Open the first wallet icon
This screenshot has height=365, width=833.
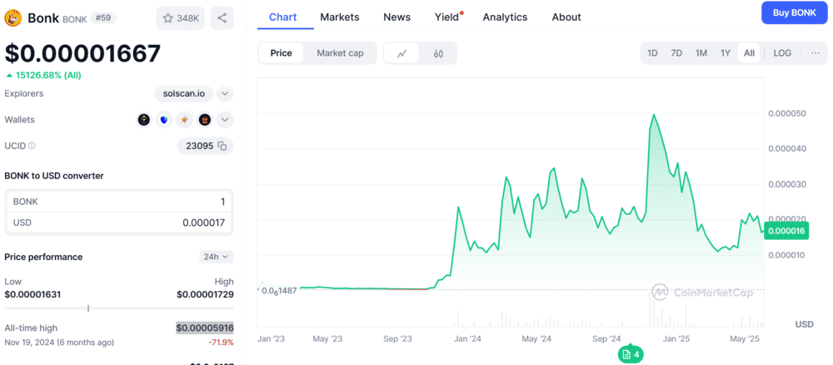(144, 120)
